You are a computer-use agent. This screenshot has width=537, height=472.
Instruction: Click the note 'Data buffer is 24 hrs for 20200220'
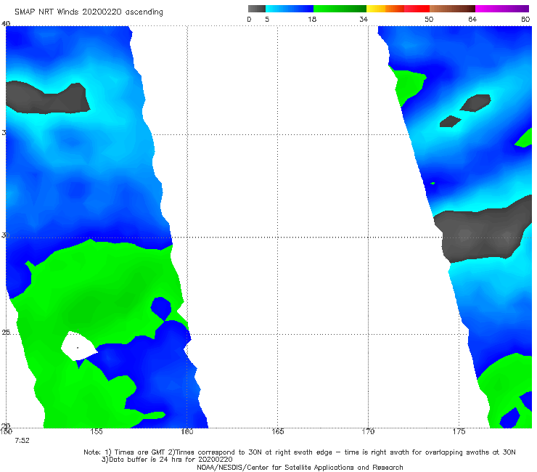point(167,460)
